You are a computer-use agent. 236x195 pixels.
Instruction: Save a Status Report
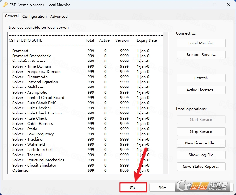tap(201, 167)
